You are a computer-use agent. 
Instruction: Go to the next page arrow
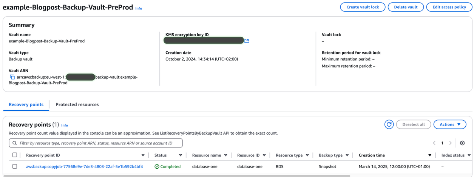point(450,143)
